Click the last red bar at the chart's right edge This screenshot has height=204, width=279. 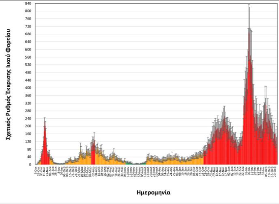click(x=277, y=153)
